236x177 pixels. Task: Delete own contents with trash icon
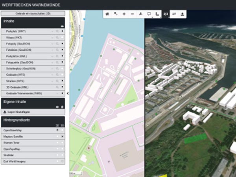[x=62, y=107]
